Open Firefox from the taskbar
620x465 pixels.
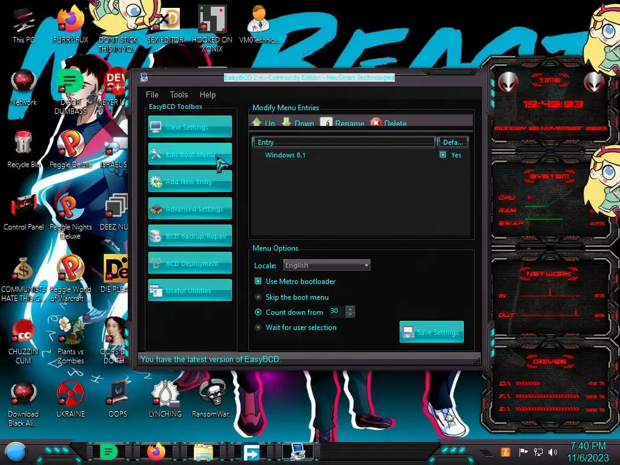[156, 452]
